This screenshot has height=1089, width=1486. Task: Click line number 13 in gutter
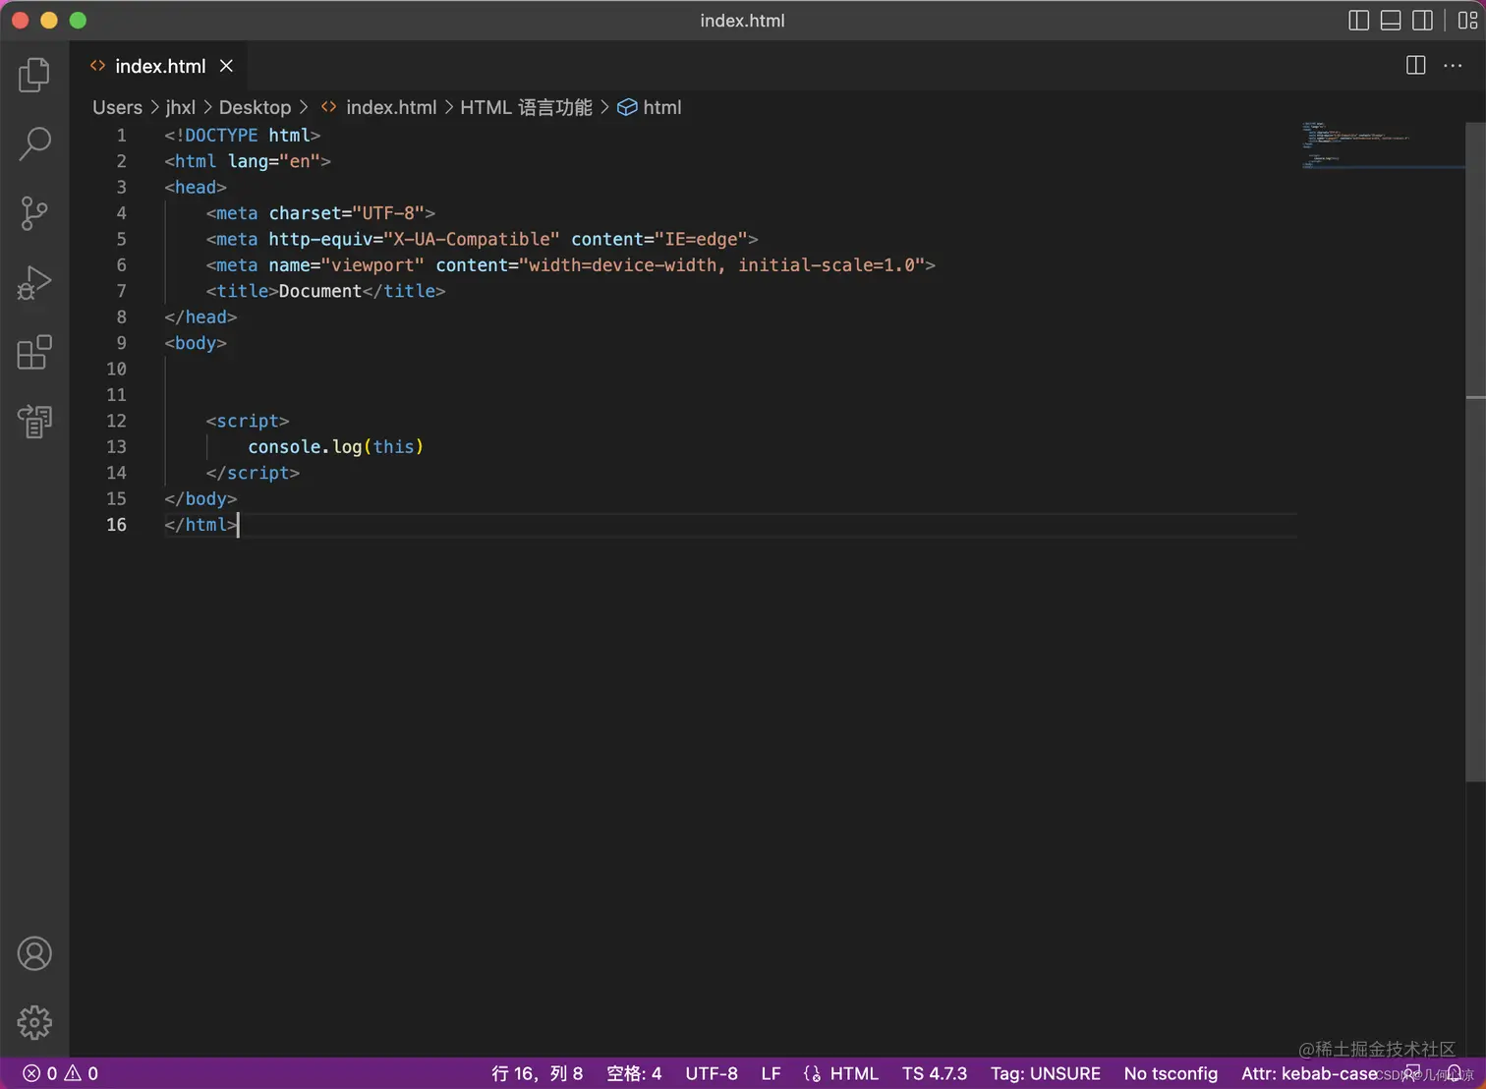point(116,446)
